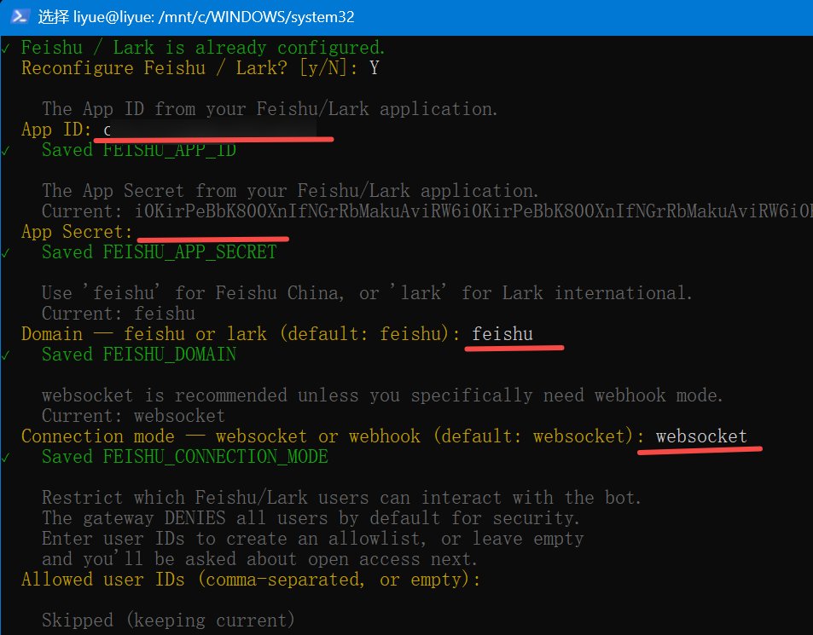Click the 'Domain — feishu or lark' prompt
This screenshot has height=635, width=813.
click(x=241, y=334)
